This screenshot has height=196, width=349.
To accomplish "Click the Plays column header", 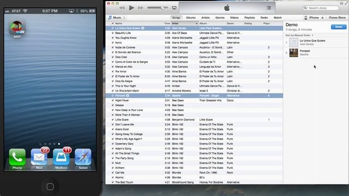I will click(267, 23).
